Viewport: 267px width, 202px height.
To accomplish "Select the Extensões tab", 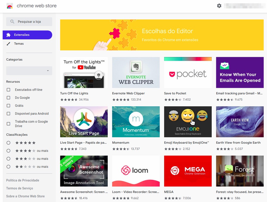I will tap(27, 35).
